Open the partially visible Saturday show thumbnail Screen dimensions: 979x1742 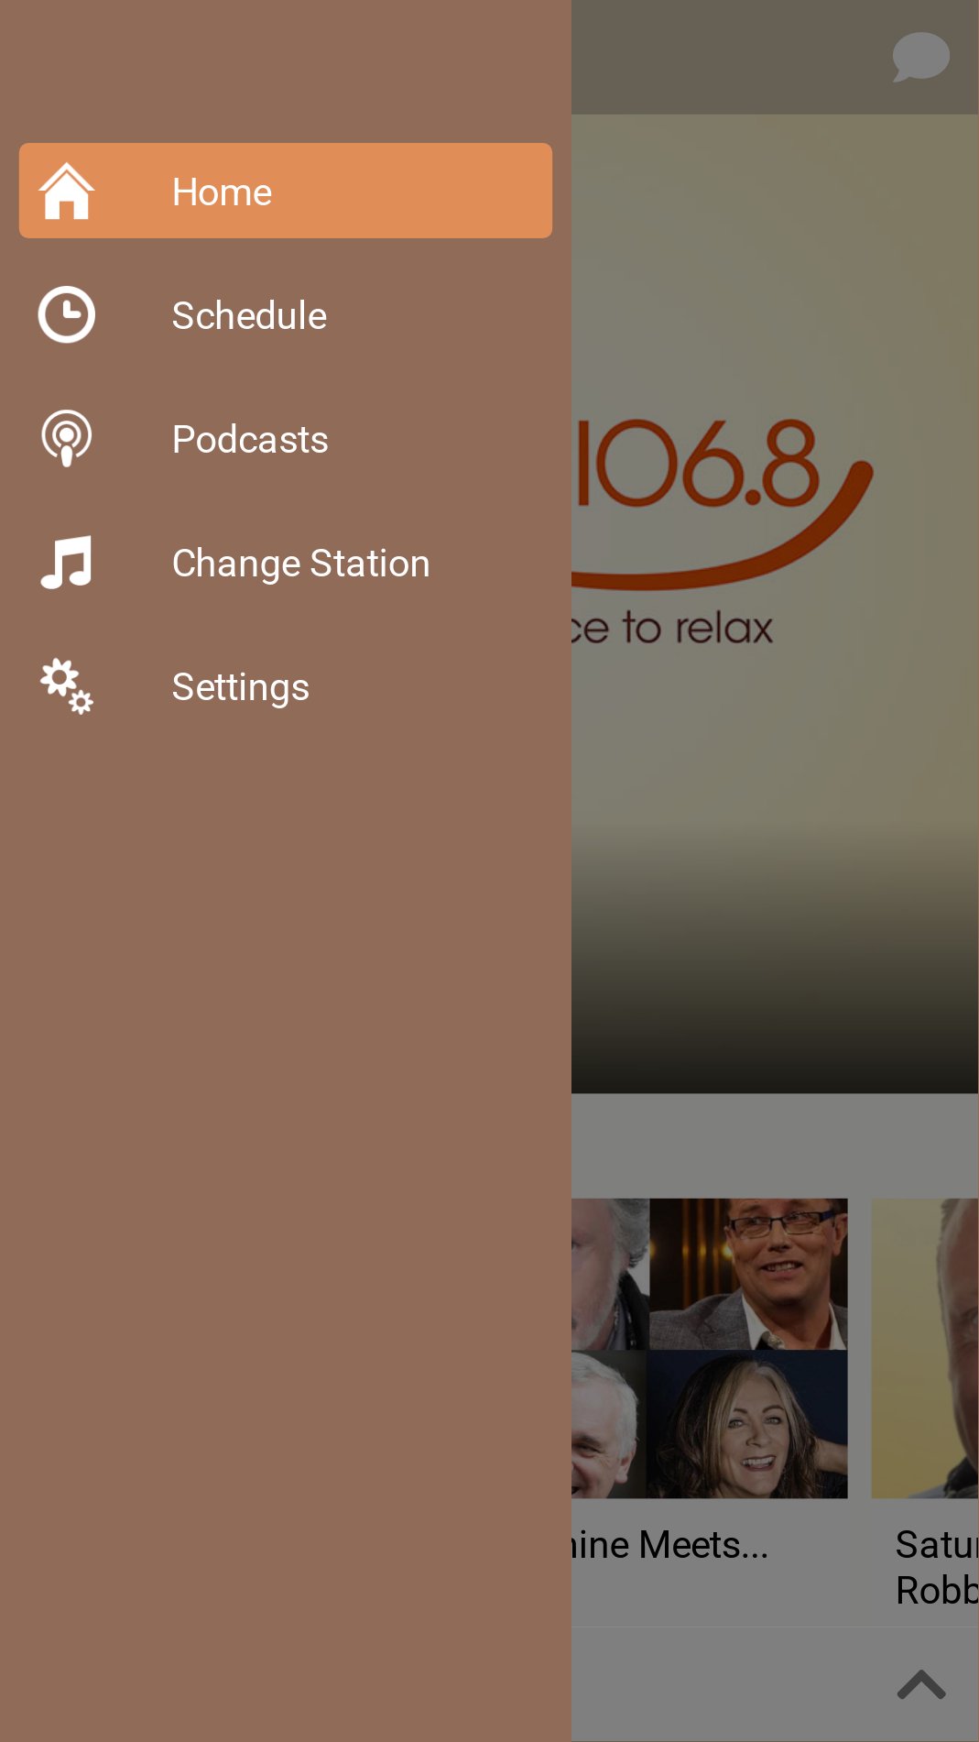coord(925,1347)
